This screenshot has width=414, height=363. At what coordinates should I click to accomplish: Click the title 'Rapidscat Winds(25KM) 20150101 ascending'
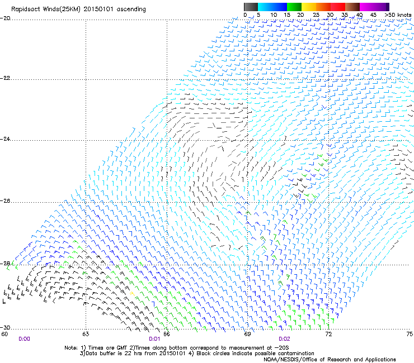(78, 9)
